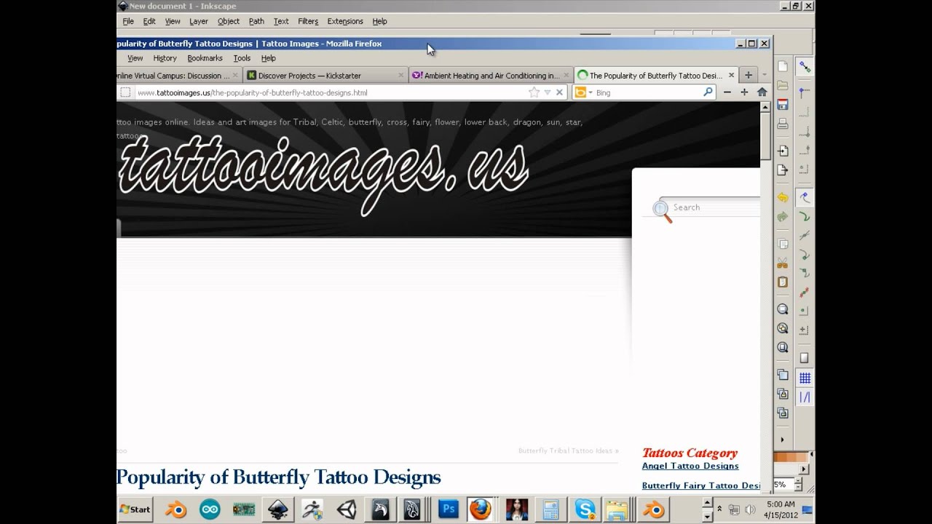Click Firefox's zoom in plus icon

pyautogui.click(x=744, y=92)
